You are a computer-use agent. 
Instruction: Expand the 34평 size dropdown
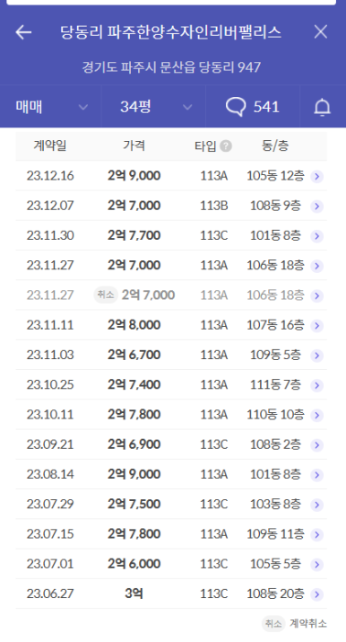[x=153, y=107]
